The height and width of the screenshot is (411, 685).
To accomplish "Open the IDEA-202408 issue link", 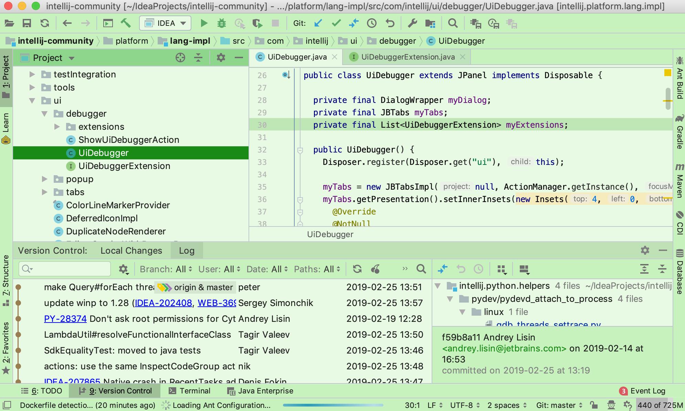I will 163,303.
